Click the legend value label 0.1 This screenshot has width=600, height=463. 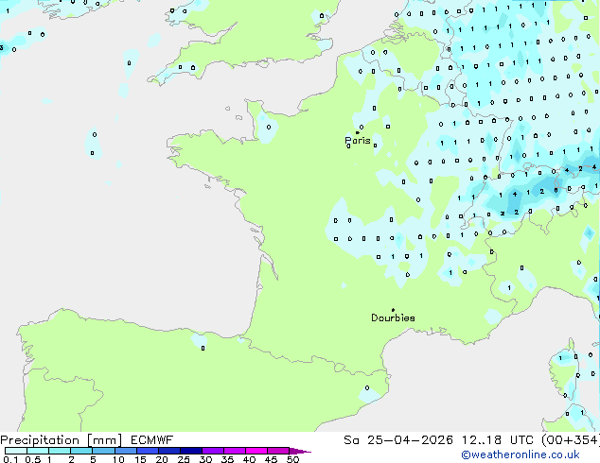pos(10,459)
